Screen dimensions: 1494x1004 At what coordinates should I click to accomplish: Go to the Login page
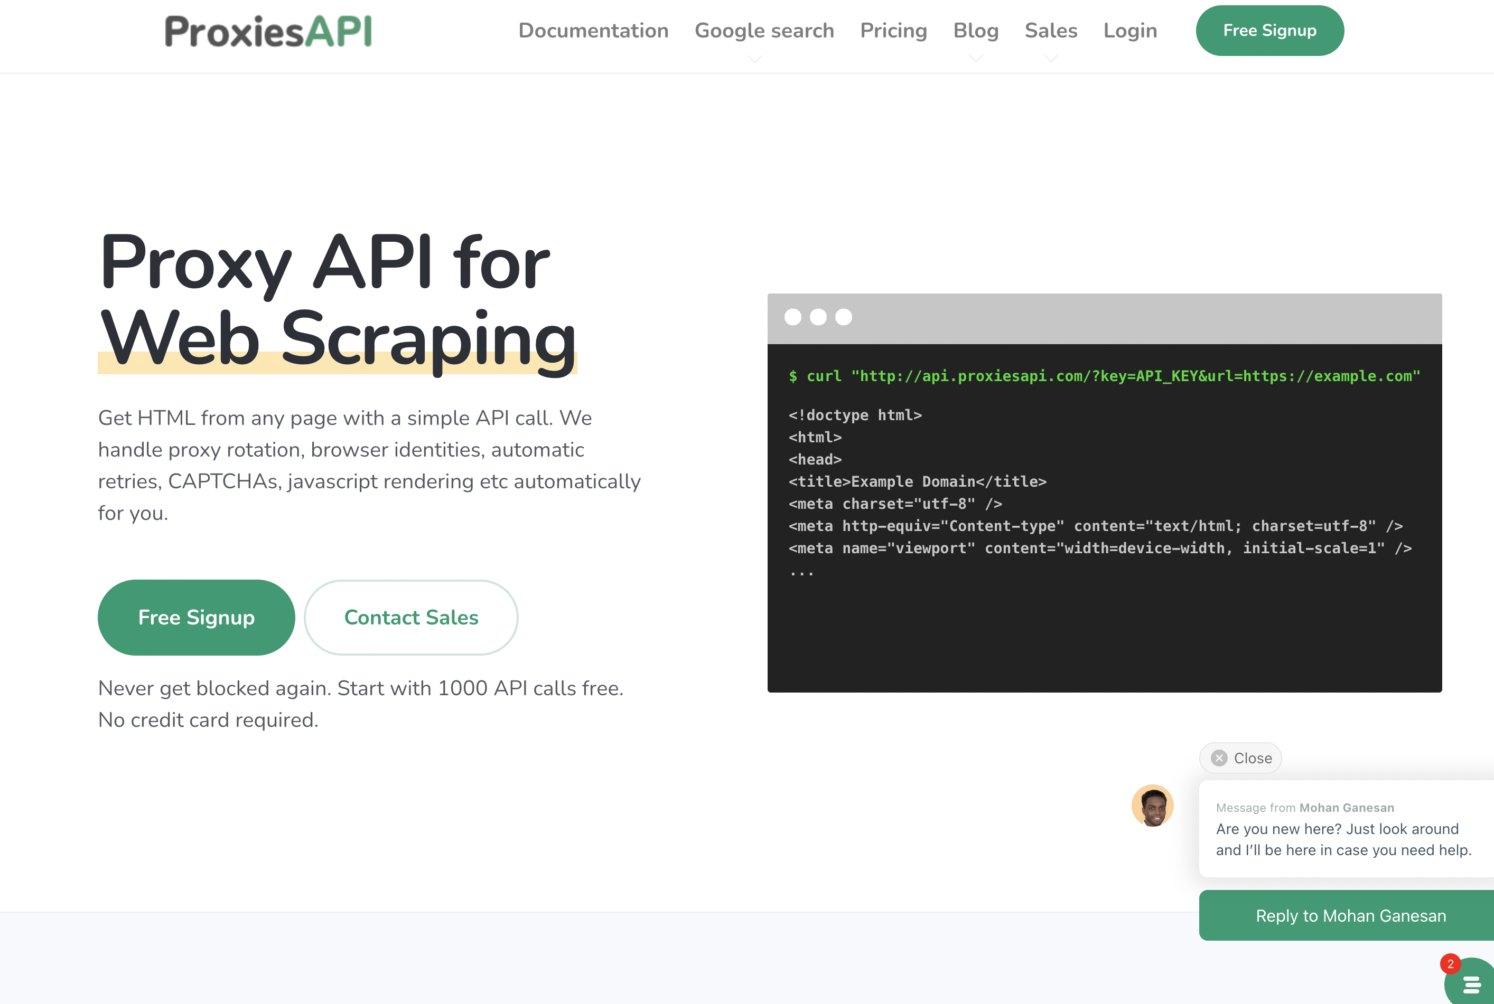point(1130,30)
